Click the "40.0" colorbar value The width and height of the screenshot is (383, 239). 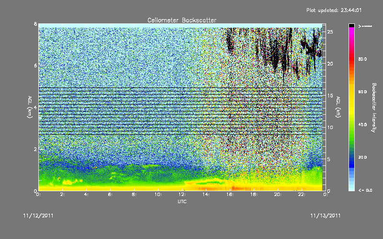coord(362,125)
